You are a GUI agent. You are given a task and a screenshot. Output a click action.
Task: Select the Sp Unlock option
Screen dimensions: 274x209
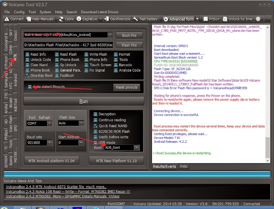[x=66, y=65]
